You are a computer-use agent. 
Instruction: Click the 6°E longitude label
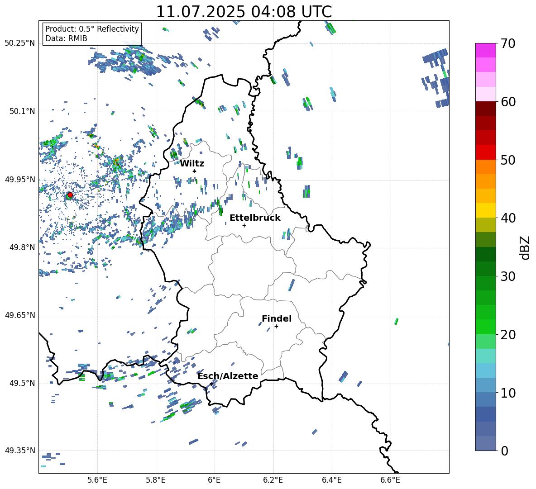[214, 480]
